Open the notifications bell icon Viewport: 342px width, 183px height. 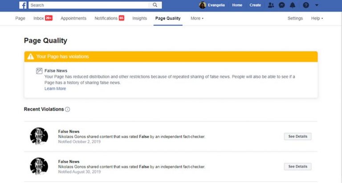(293, 5)
